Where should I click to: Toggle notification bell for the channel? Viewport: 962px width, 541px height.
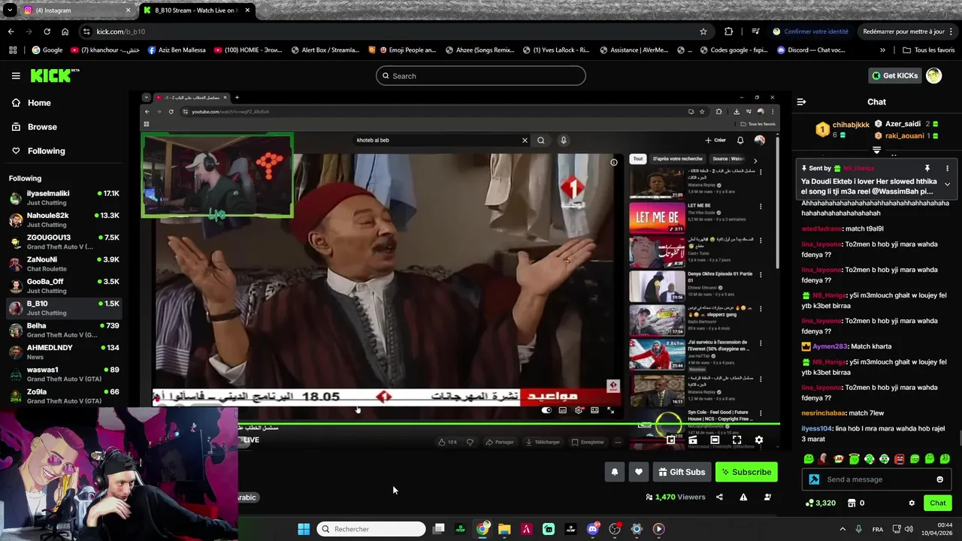tap(614, 472)
